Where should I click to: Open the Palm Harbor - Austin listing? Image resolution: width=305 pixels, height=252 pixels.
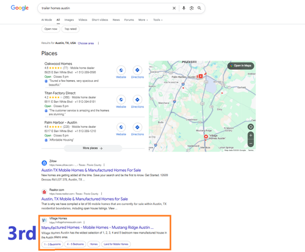pyautogui.click(x=60, y=122)
